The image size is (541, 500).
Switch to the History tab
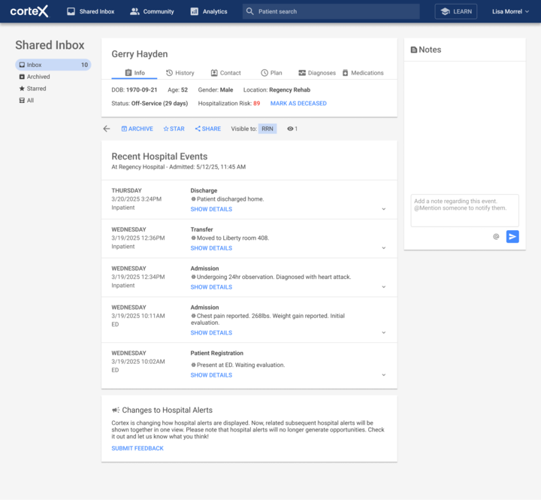(180, 73)
